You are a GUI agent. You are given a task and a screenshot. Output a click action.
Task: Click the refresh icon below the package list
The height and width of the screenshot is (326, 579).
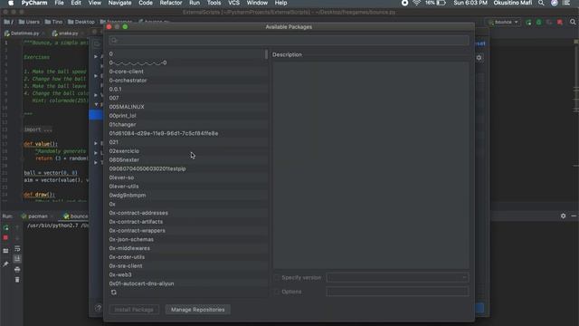pos(114,292)
